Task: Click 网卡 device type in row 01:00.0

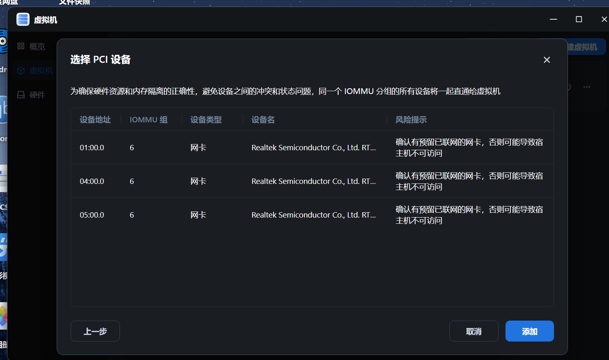Action: 198,148
